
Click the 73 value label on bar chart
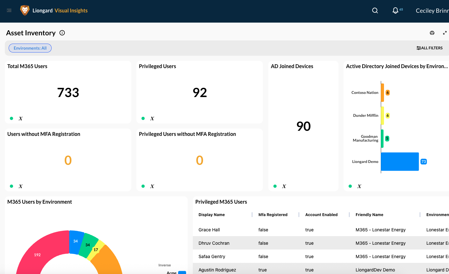coord(424,162)
